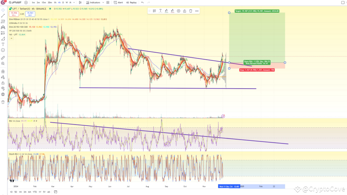
Task: Expand the Indicators dropdown arrow
Action: [103, 2]
